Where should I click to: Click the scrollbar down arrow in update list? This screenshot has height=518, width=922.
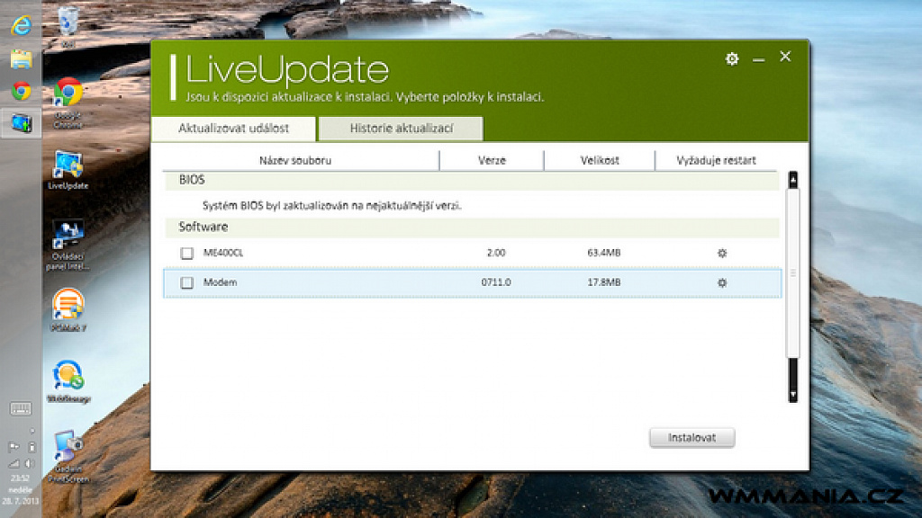pyautogui.click(x=792, y=395)
